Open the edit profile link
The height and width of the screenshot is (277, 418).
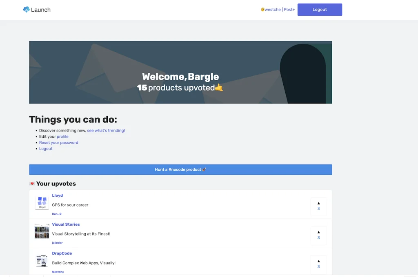pos(62,137)
